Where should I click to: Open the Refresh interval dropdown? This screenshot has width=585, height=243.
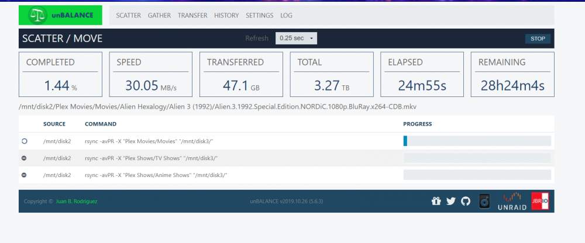coord(296,39)
